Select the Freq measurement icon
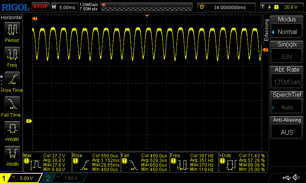 [12, 55]
